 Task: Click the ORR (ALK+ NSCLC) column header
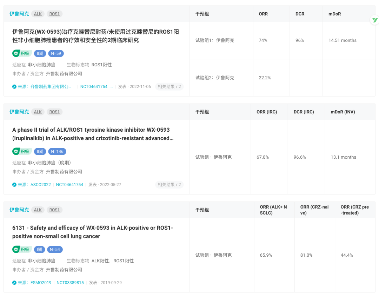[x=273, y=210]
